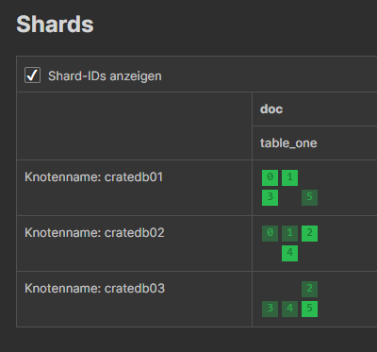377x352 pixels.
Task: Select primary shard 2 on cratedb02
Action: click(309, 233)
